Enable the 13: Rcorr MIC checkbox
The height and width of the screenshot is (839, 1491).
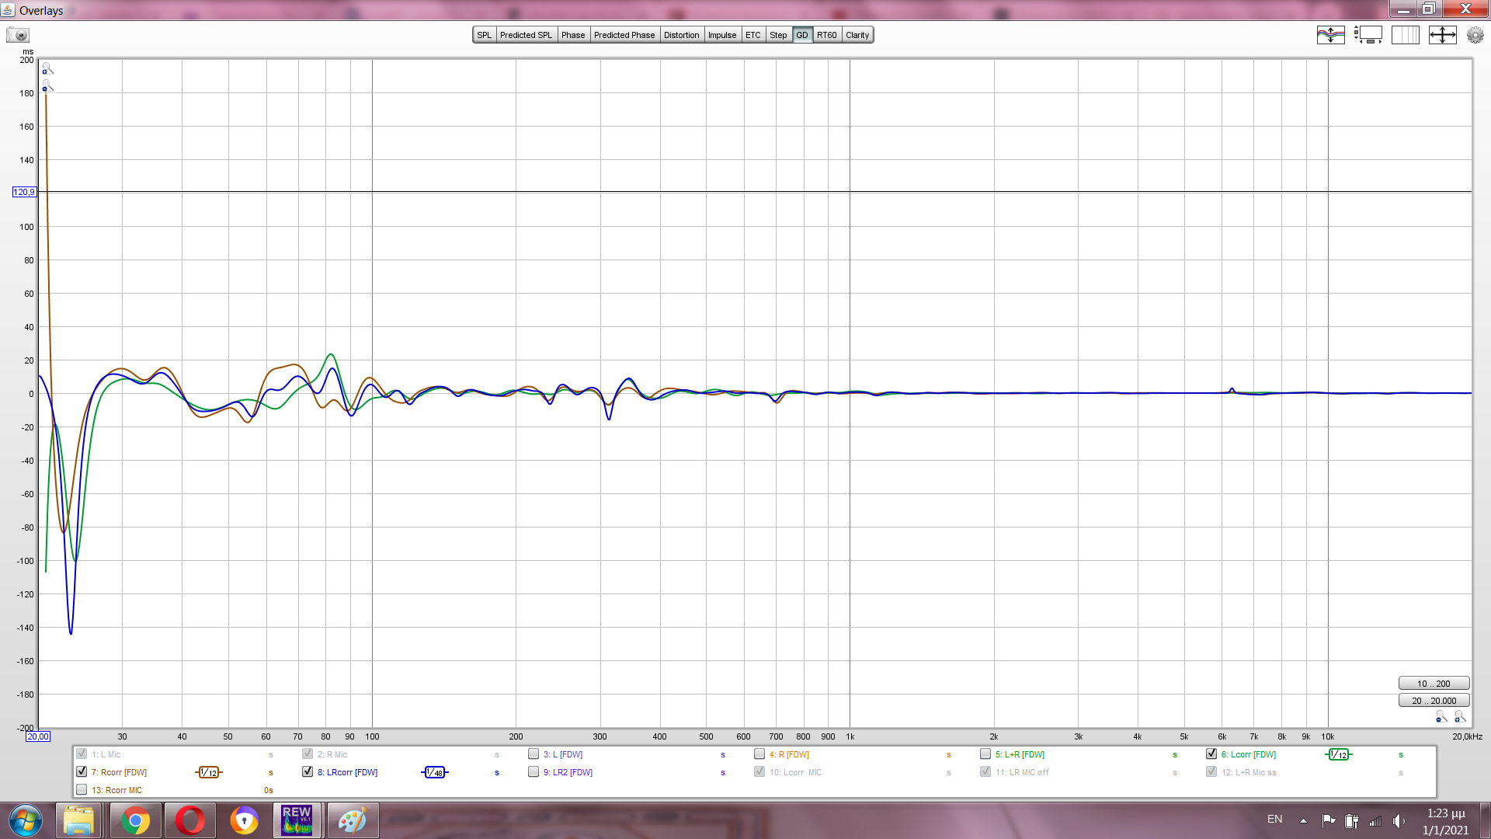[x=82, y=790]
